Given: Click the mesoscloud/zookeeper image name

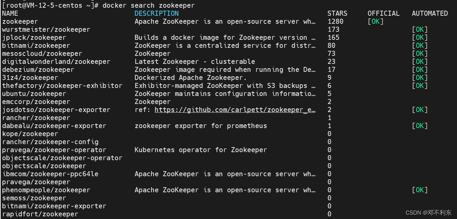Looking at the screenshot, I should (42, 53).
